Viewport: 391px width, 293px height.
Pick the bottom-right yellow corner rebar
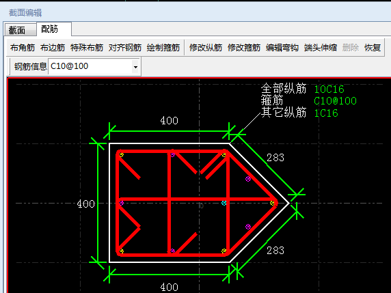[224, 251]
